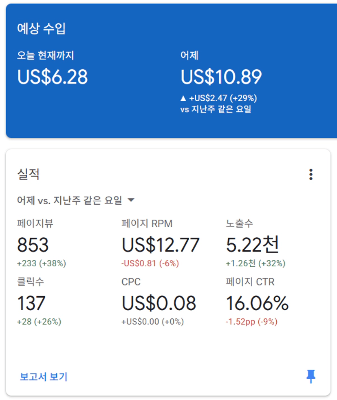Click the 페이지 CTR value 16.06%
Viewport: 337px width, 400px height.
click(x=257, y=303)
